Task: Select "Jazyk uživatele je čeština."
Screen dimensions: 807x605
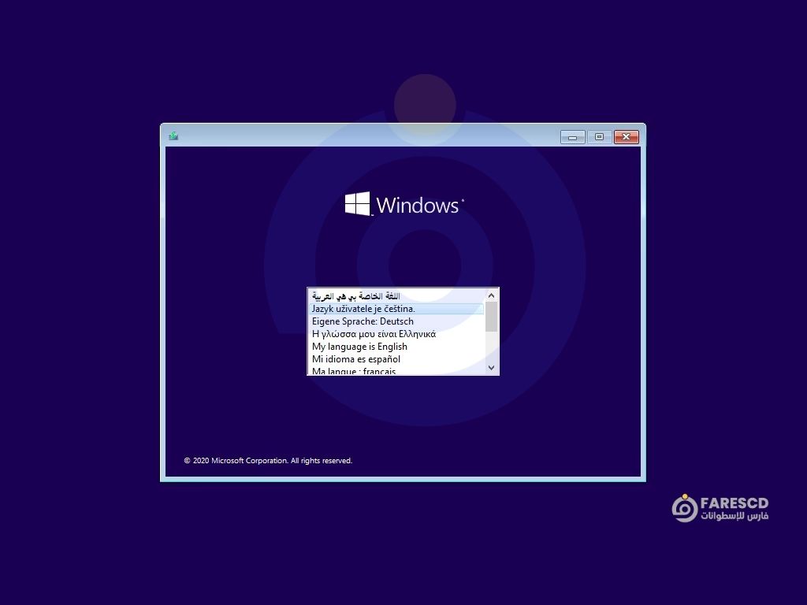Action: coord(396,309)
